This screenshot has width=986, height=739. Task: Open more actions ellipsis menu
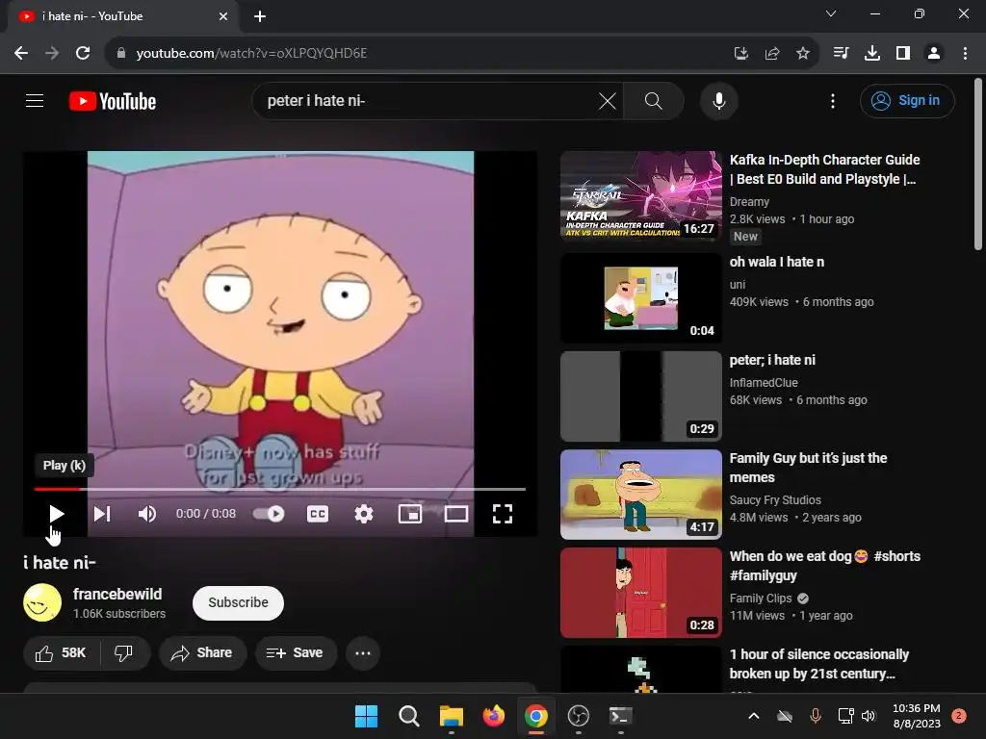[363, 653]
